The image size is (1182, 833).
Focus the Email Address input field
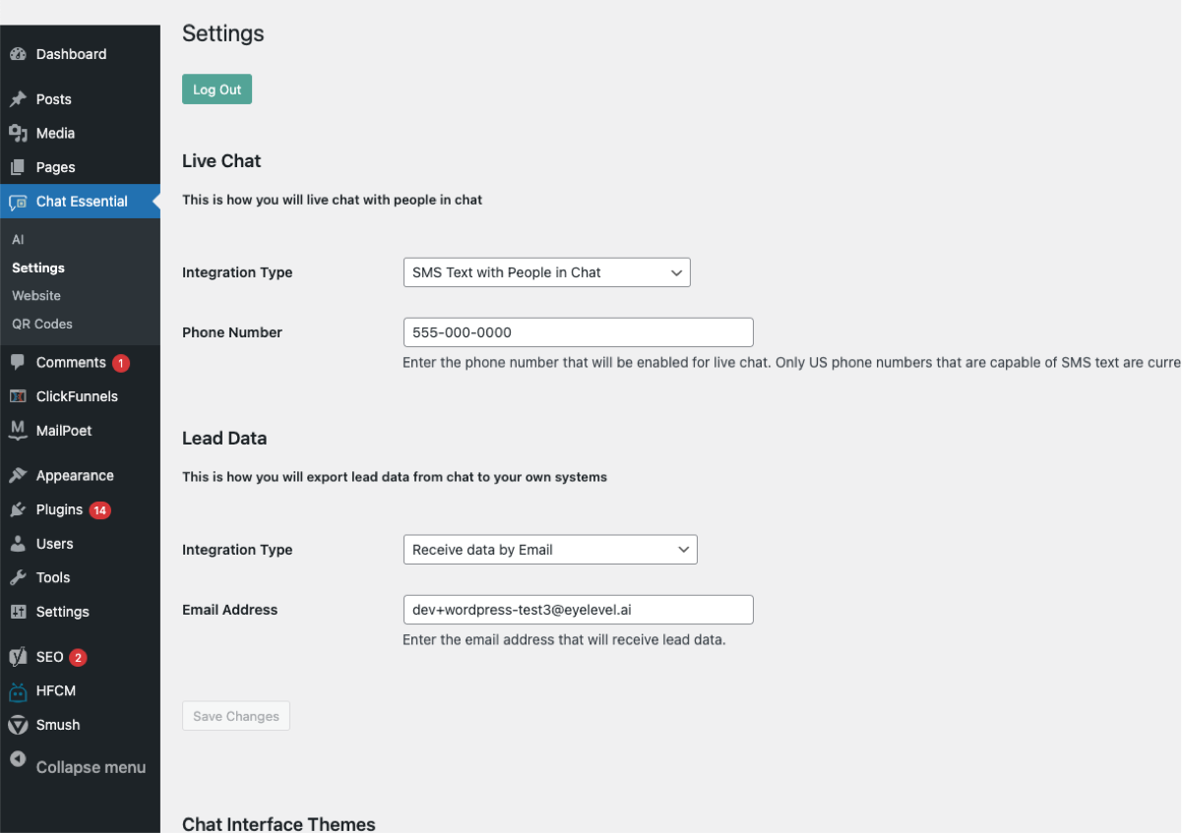[579, 610]
